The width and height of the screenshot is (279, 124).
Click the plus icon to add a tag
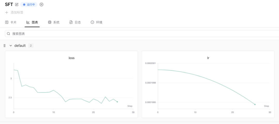[x=6, y=12]
